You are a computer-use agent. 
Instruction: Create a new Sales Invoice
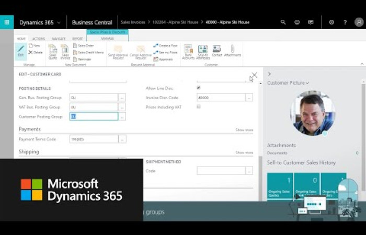[65, 51]
